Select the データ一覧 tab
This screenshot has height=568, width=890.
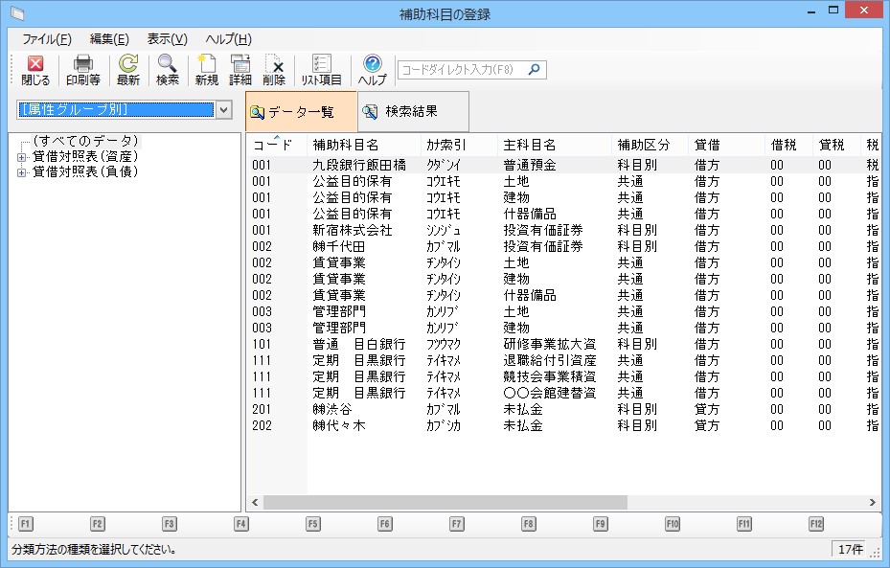[x=301, y=112]
